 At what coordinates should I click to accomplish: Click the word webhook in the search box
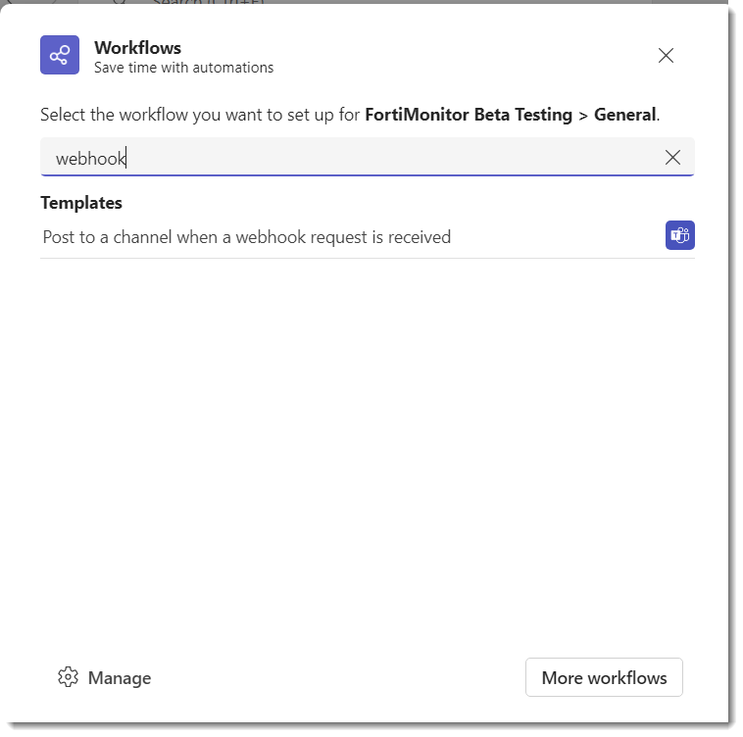[x=91, y=158]
